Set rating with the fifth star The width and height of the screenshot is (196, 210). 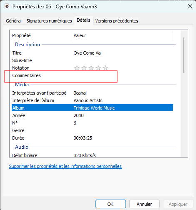coord(105,68)
